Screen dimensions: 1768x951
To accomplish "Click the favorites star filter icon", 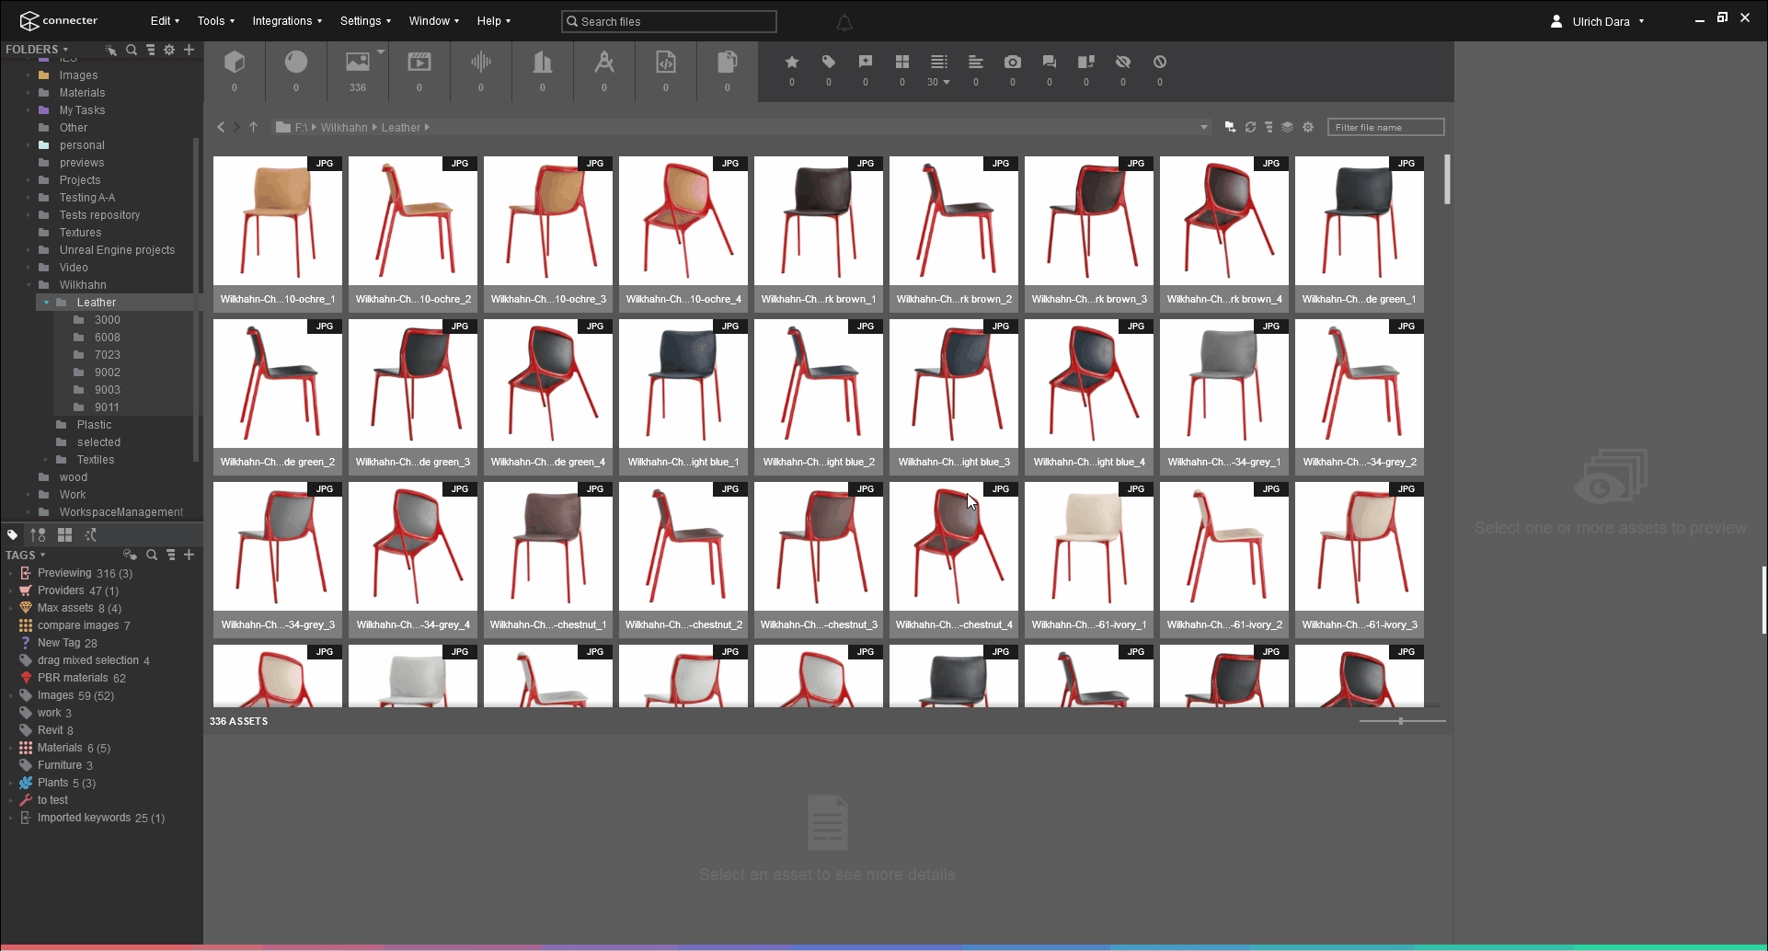I will tap(791, 62).
